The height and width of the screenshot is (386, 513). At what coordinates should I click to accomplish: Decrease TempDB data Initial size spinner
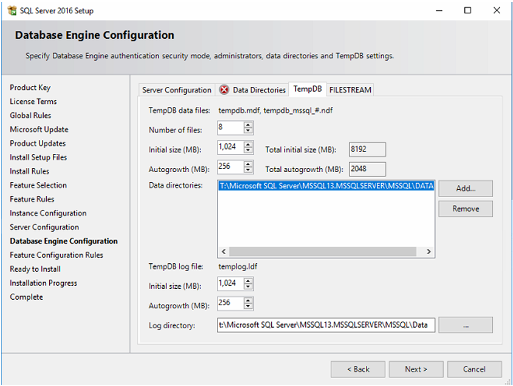249,150
